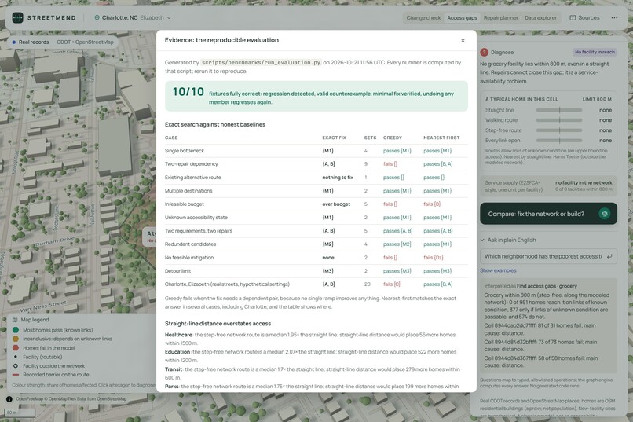Click the Existing alternative route case row
The height and width of the screenshot is (422, 633).
pyautogui.click(x=316, y=178)
